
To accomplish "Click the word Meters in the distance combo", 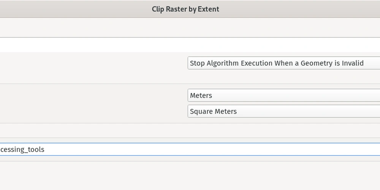I will pos(201,95).
